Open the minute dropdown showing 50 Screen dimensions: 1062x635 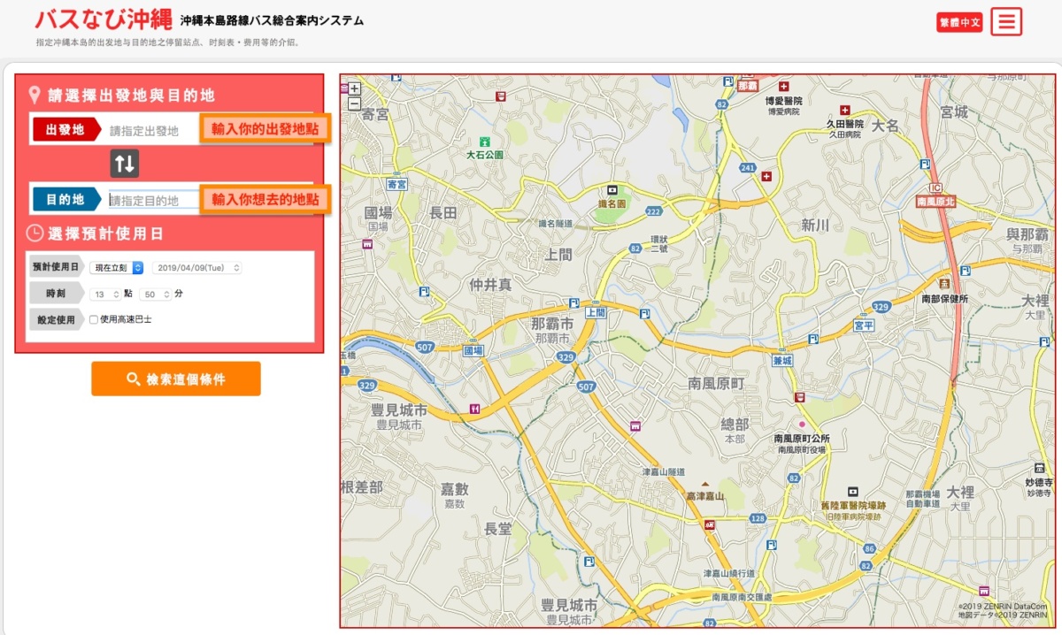point(155,294)
